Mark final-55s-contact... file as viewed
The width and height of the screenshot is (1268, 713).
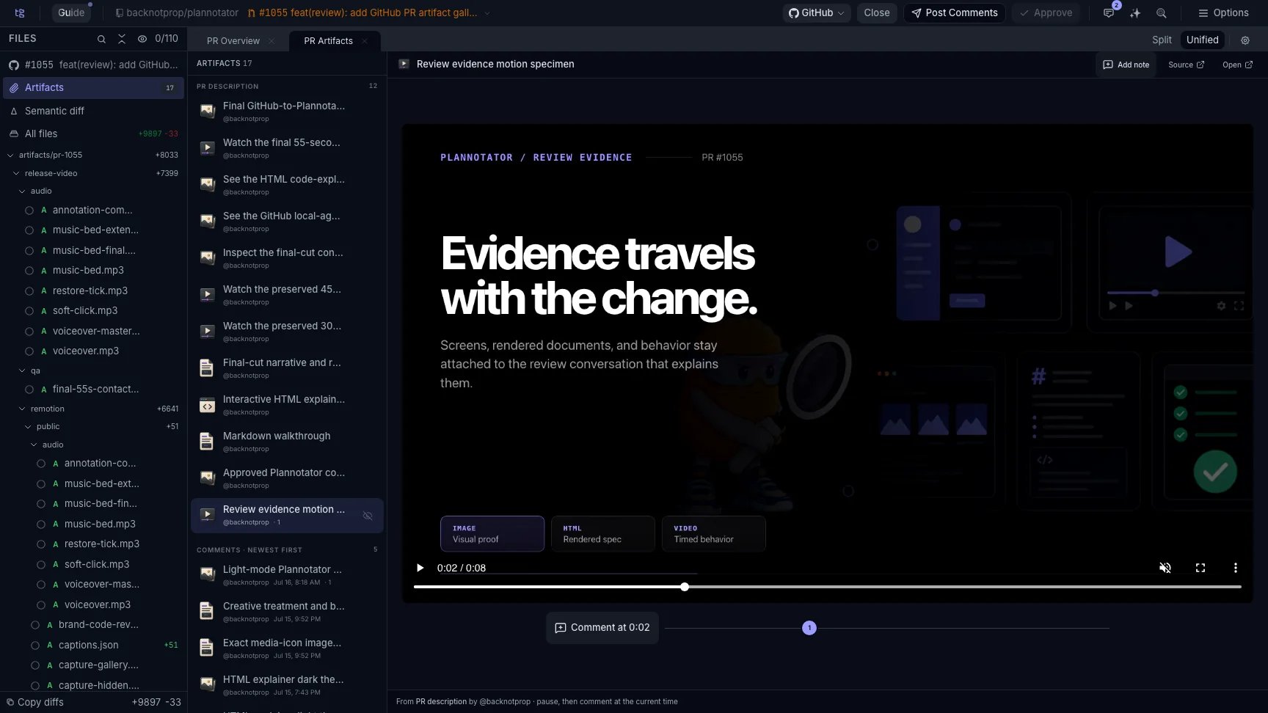[x=29, y=389]
